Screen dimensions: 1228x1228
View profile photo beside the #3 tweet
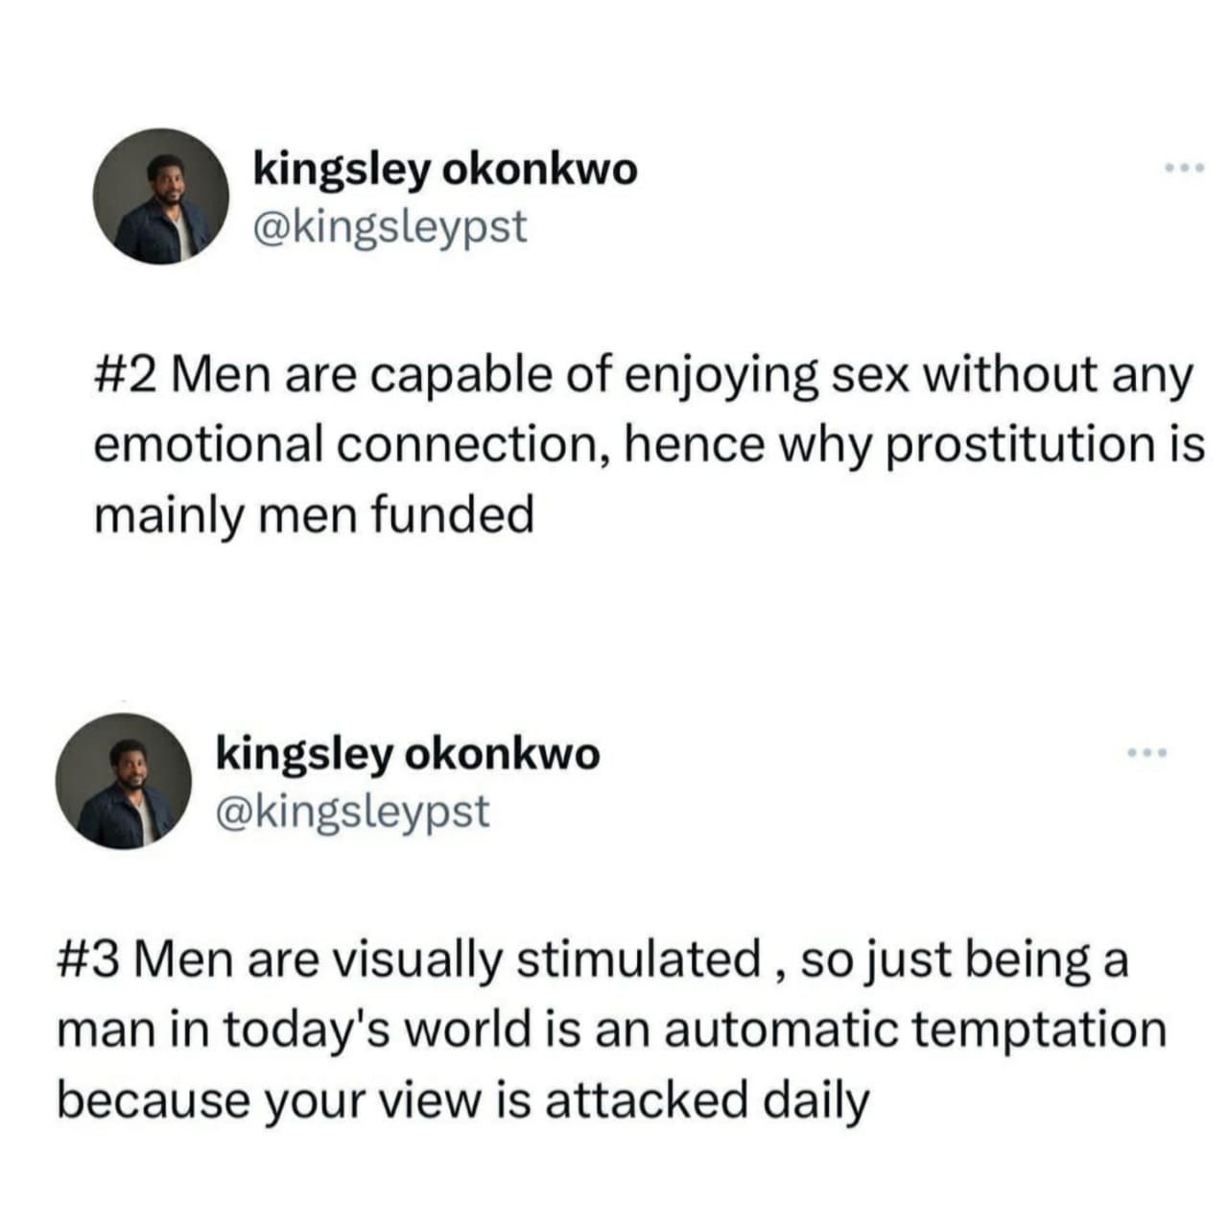124,781
